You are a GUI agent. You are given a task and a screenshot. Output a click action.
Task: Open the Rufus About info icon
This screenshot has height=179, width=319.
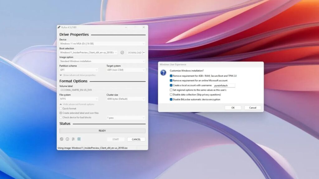click(x=67, y=139)
